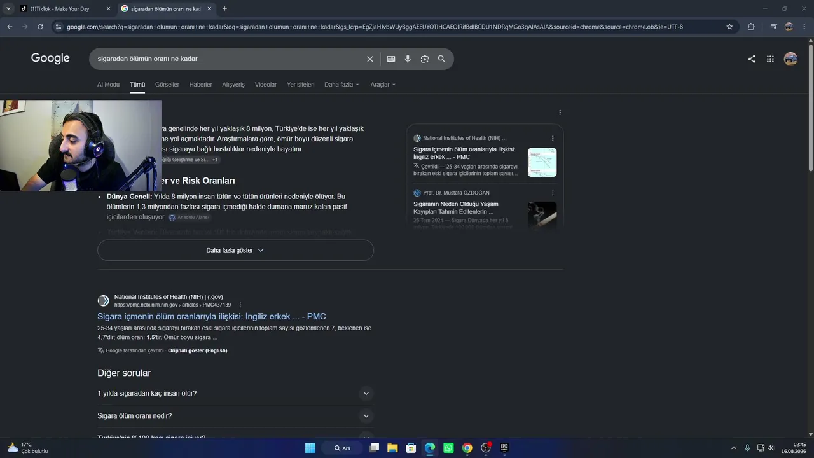Open 'Sigaranın Neden Olduğu Yaşam Kayıpları' card
The width and height of the screenshot is (814, 458).
456,208
